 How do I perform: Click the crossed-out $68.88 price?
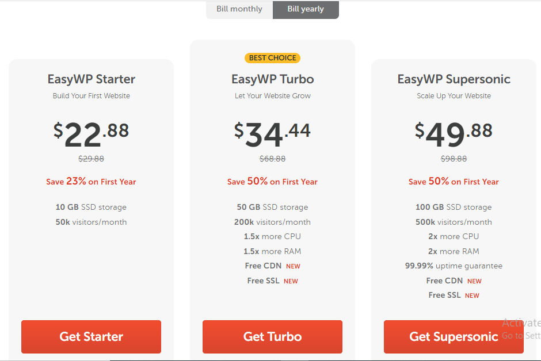[x=272, y=159]
